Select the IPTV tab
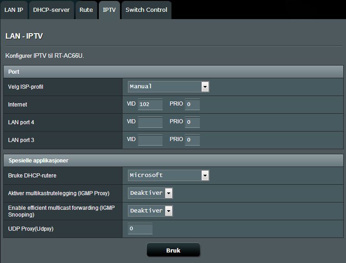346x263 pixels. click(x=109, y=10)
